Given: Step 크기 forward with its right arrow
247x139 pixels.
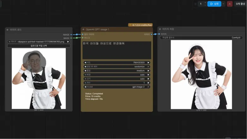Looking at the screenshot, I should [148, 79].
